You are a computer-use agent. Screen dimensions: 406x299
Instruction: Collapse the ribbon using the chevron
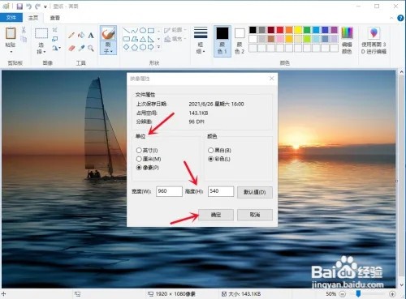(x=391, y=18)
